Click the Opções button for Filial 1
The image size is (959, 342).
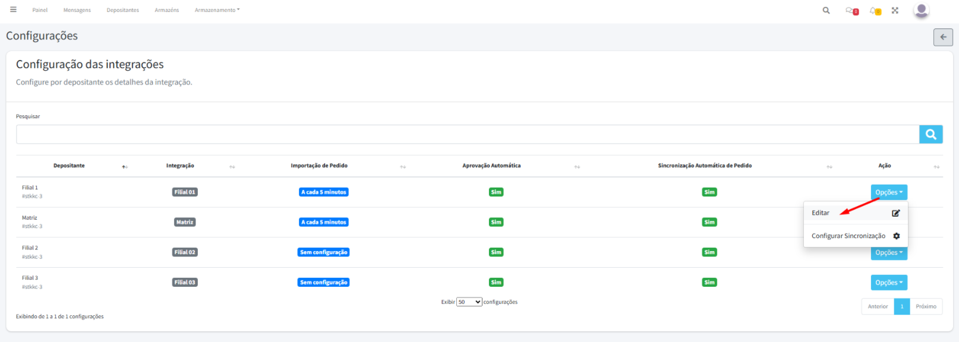point(888,192)
